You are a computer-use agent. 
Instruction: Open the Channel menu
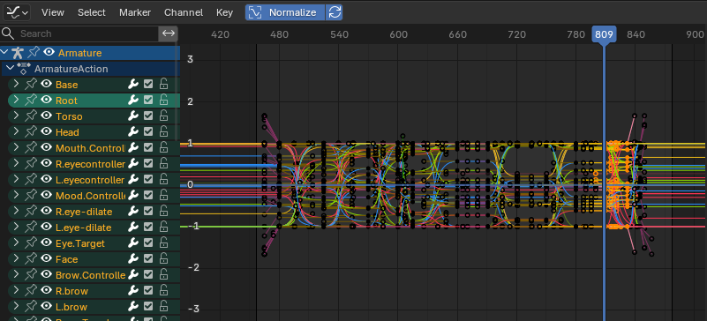coord(184,12)
